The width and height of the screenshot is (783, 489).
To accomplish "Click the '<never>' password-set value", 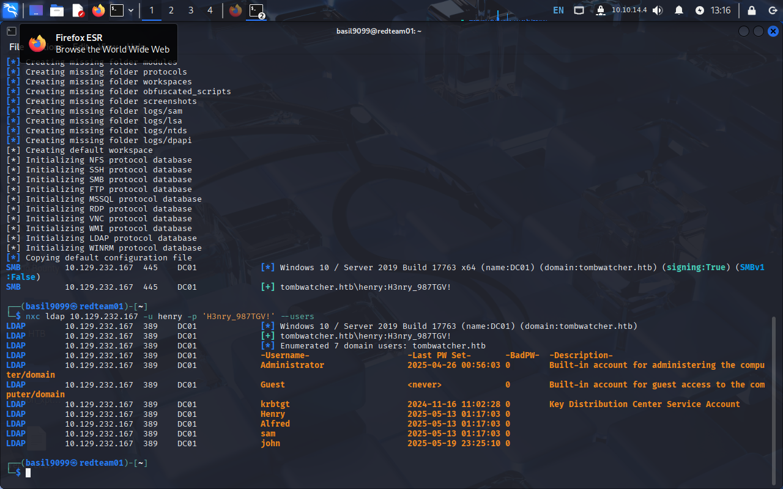I will (x=425, y=384).
